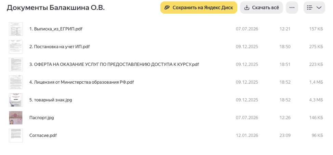Select file 3. ОФЕРТА НА ОКАЗАНИЕ УСЛУГ

click(114, 65)
